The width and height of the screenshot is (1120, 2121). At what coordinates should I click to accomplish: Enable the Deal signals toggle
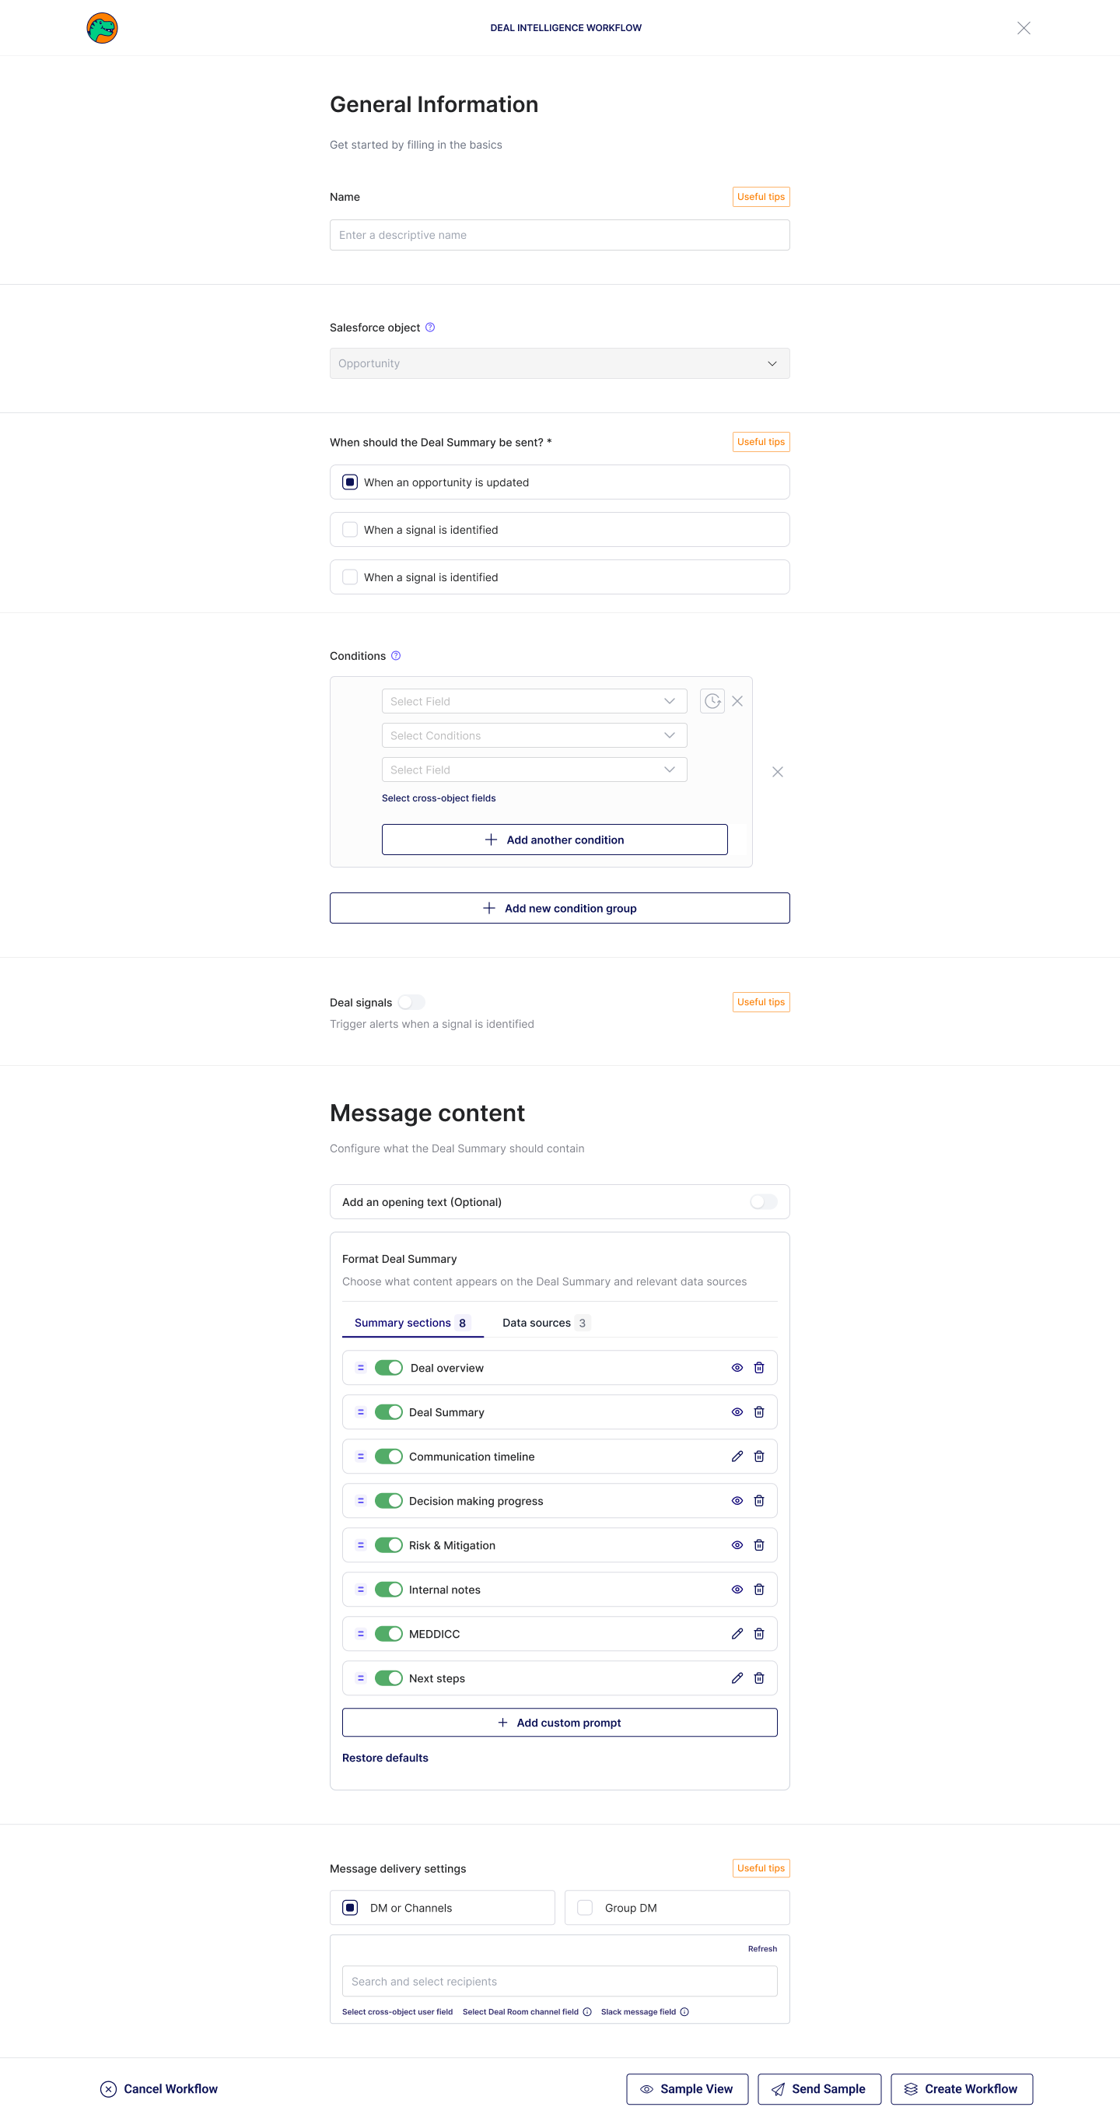[x=411, y=1003]
